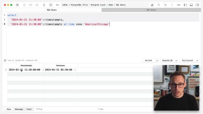Click the refresh arrow icon
The width and height of the screenshot is (203, 114).
[x=159, y=5]
